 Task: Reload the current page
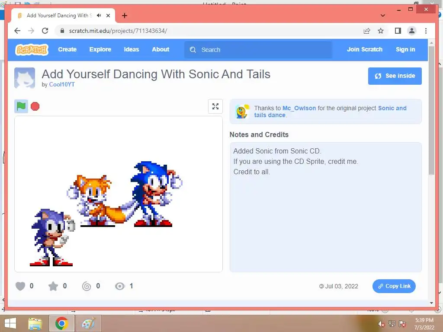(45, 31)
